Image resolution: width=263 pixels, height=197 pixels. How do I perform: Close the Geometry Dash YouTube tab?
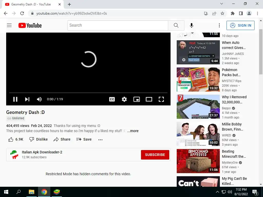(60, 4)
